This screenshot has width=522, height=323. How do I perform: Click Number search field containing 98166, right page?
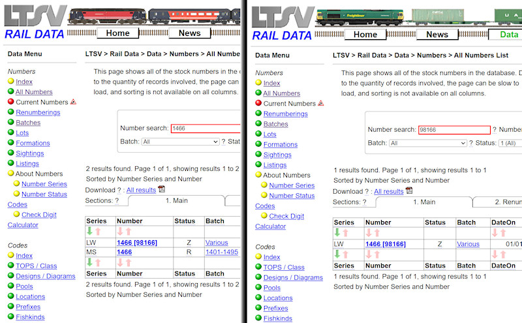(x=454, y=130)
